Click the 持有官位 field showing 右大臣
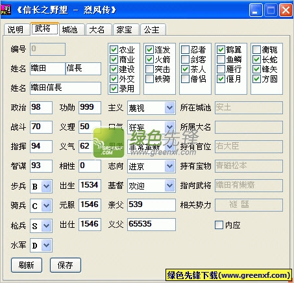This screenshot has height=283, width=294. [x=249, y=147]
